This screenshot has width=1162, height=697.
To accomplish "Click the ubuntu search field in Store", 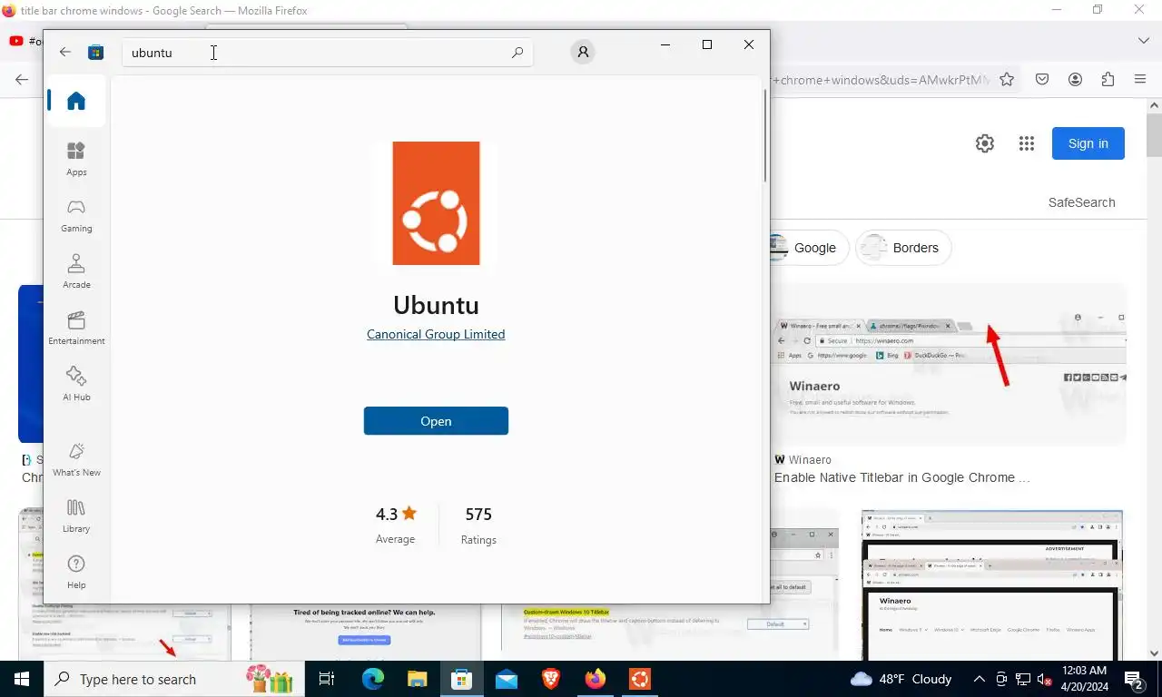I will coord(328,53).
